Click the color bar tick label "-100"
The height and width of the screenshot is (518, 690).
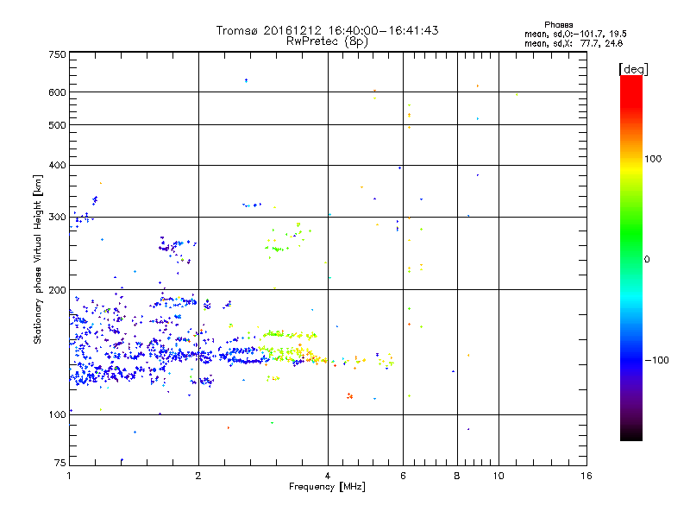[657, 360]
